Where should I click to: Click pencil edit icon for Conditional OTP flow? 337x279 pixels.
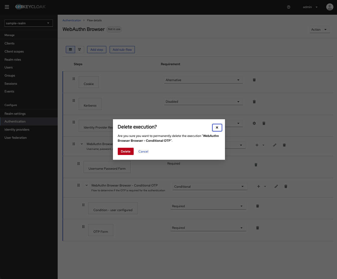pos(276,187)
